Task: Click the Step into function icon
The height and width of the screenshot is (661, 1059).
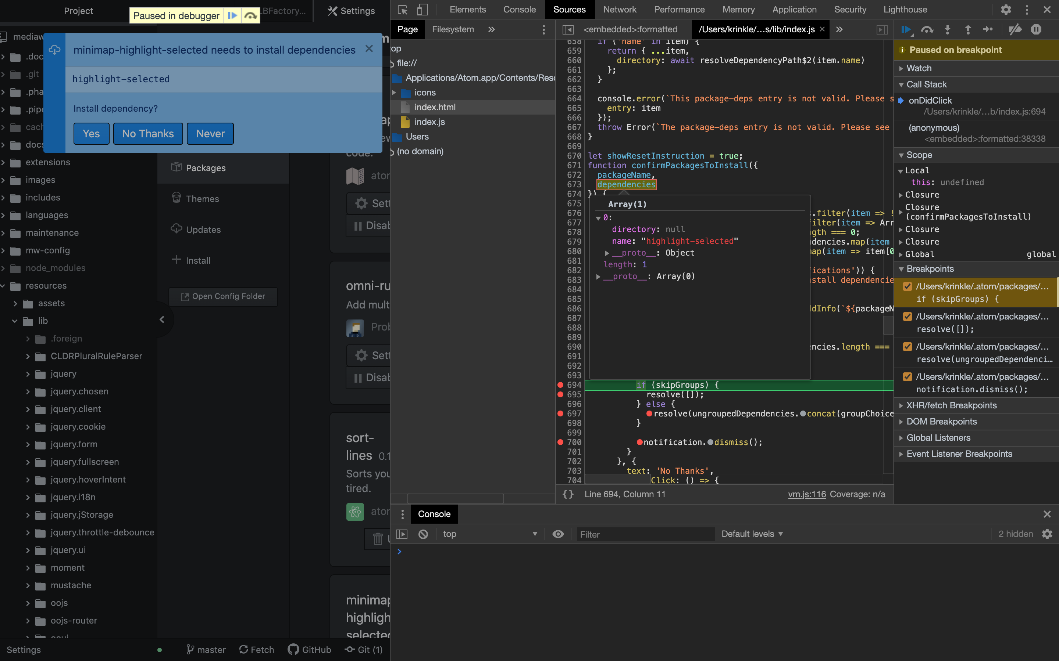Action: click(x=948, y=30)
